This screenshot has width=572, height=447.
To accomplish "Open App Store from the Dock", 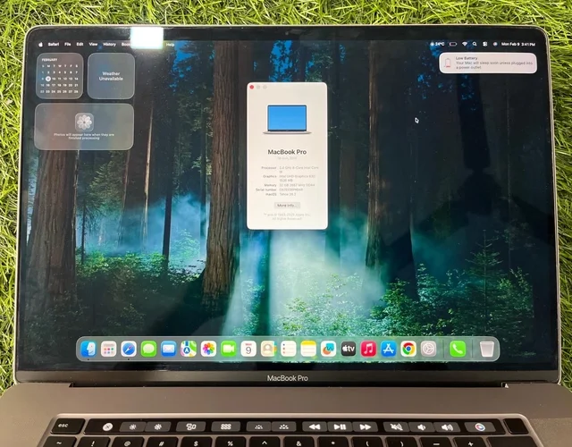I will coord(389,350).
